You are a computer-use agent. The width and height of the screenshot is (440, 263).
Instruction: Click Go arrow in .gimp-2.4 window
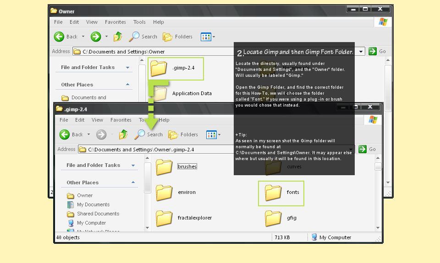pos(363,149)
